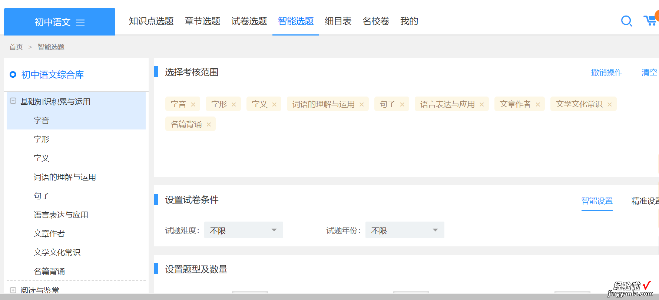Image resolution: width=659 pixels, height=300 pixels.
Task: Click the 阅读与鉴赏 tree label
Action: (x=40, y=290)
